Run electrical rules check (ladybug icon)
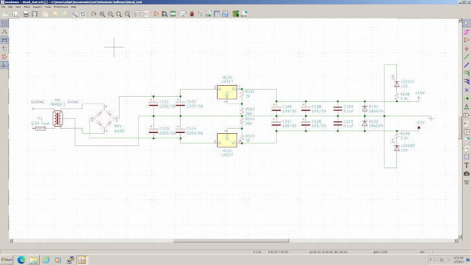This screenshot has height=265, width=471. click(192, 14)
